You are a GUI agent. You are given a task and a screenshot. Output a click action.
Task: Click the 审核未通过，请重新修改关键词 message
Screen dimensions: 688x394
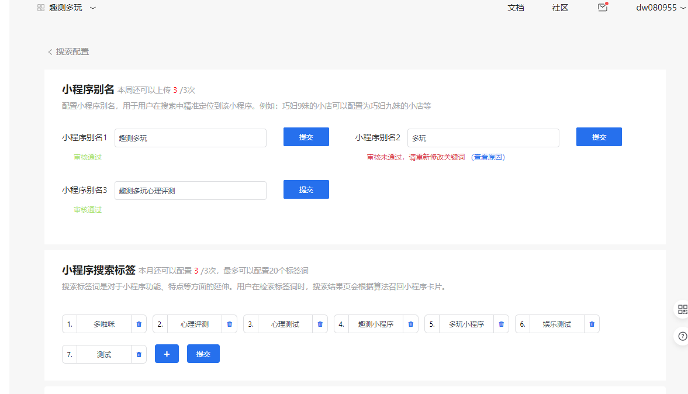coord(416,157)
